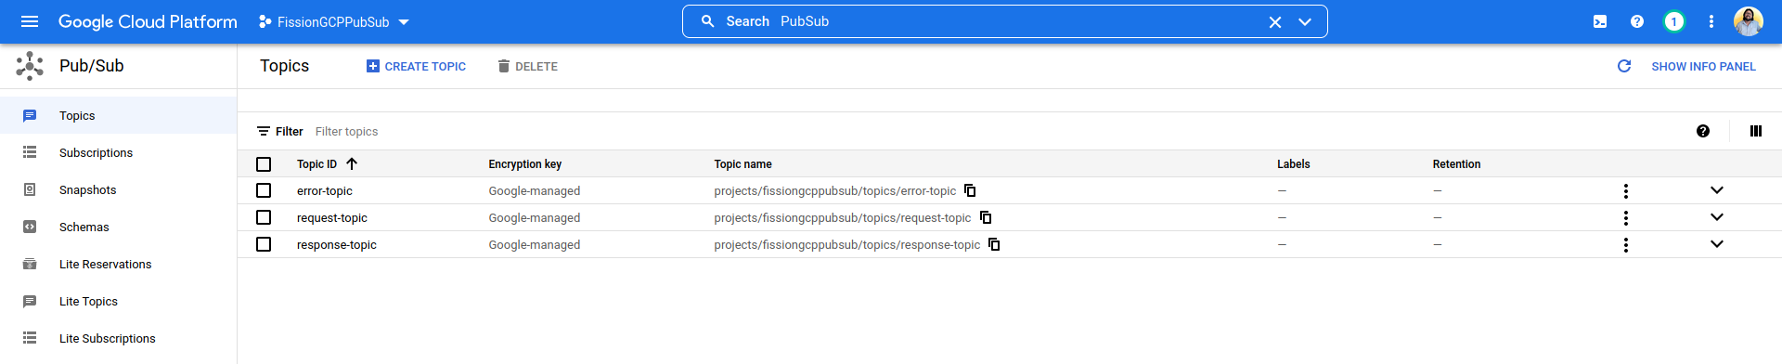
Task: Go to Topics in sidebar
Action: coord(118,115)
